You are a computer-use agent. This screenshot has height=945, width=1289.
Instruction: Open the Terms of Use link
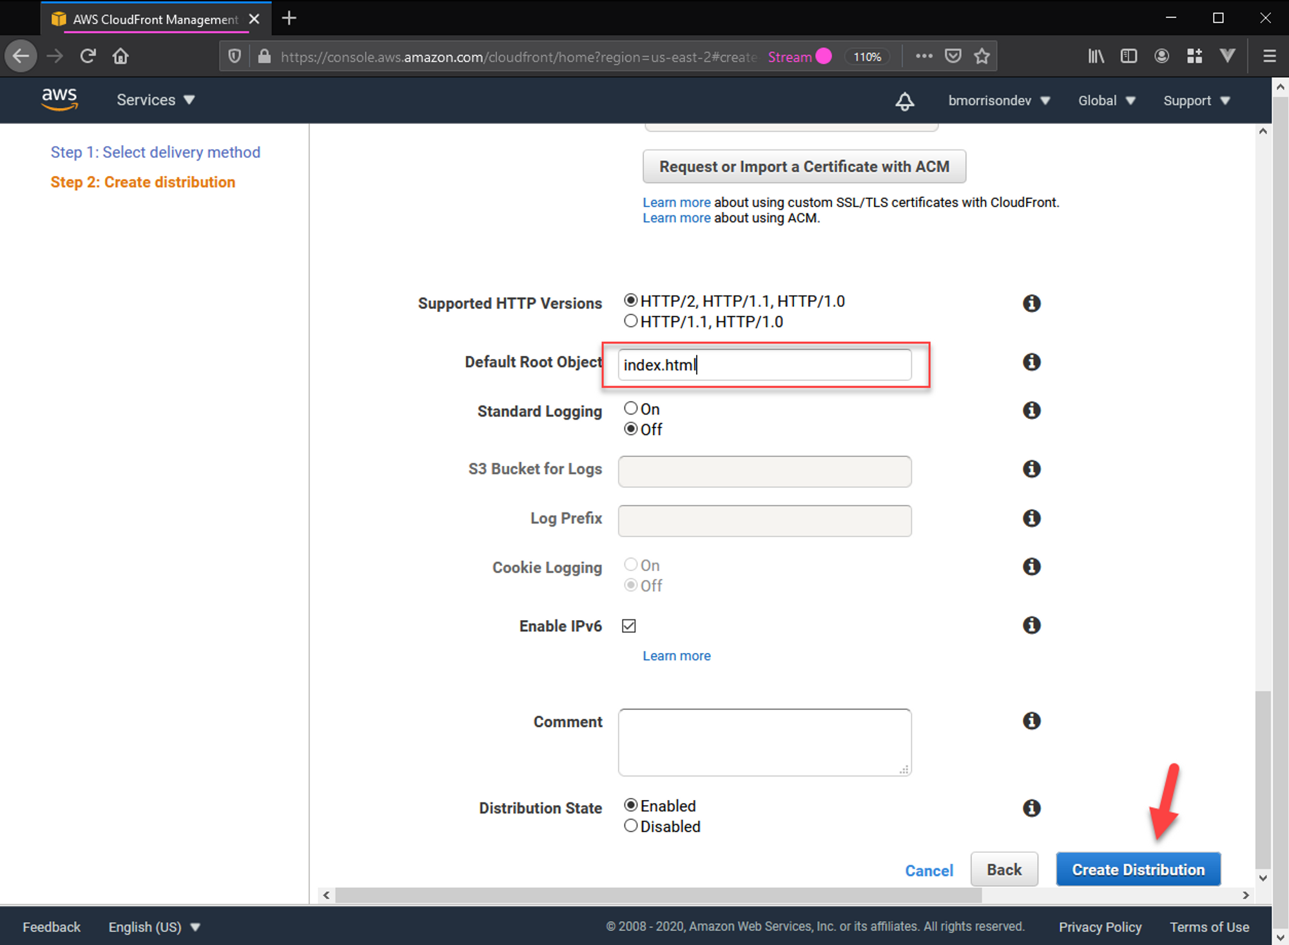pos(1209,927)
